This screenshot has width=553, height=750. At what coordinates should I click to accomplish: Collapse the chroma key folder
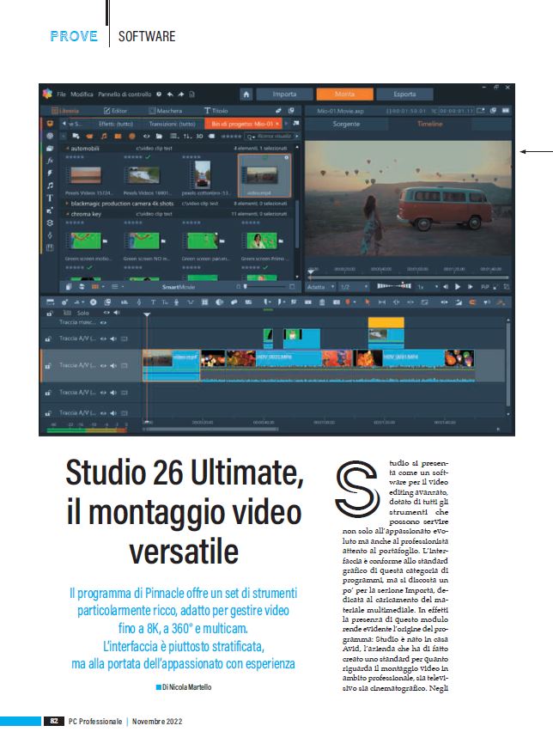click(x=67, y=214)
